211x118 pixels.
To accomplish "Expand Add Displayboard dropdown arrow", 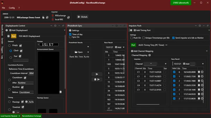I will point(64,30).
